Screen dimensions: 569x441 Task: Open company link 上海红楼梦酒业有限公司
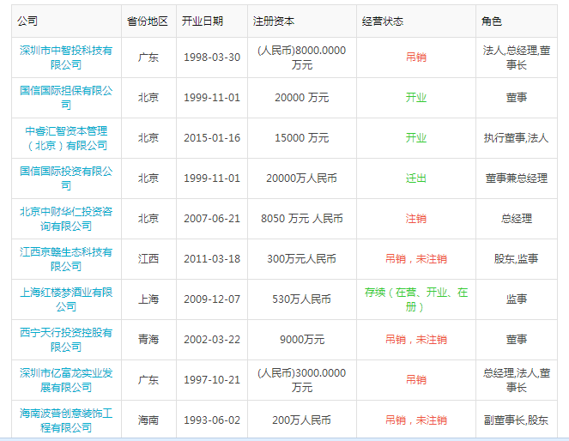tap(66, 299)
